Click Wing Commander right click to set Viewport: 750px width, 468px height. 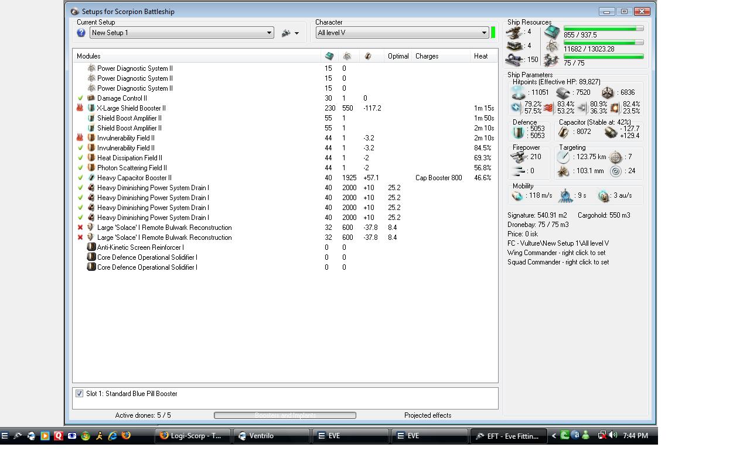click(x=556, y=253)
